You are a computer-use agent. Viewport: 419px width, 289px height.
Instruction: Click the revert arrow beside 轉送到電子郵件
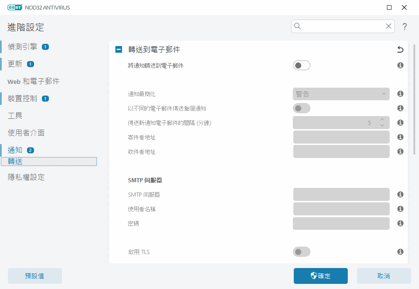click(x=399, y=49)
